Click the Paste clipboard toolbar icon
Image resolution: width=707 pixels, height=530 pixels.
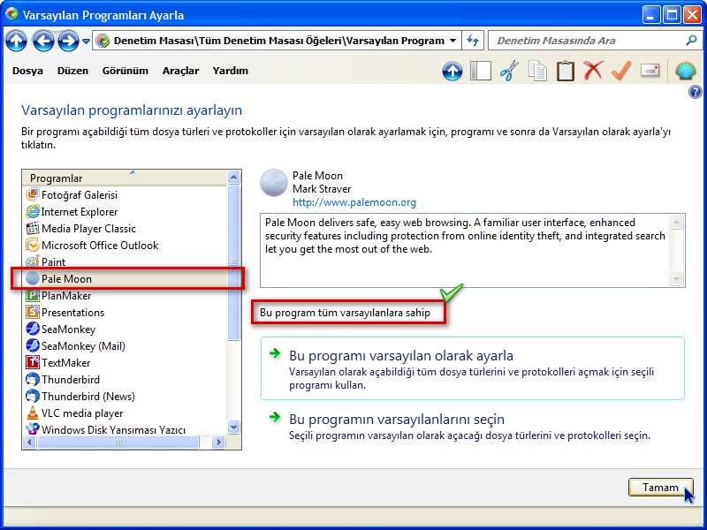[x=566, y=71]
